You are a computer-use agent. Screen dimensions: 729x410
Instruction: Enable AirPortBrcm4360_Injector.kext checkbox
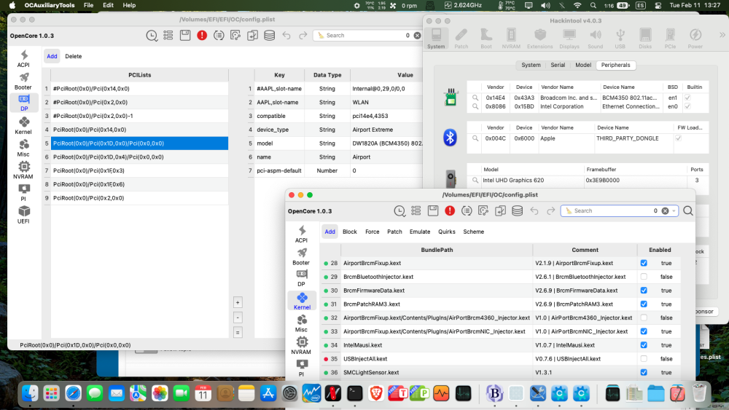[644, 318]
